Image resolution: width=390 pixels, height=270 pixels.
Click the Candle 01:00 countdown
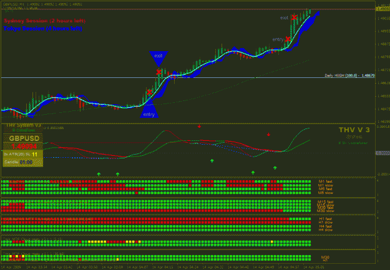click(x=19, y=162)
